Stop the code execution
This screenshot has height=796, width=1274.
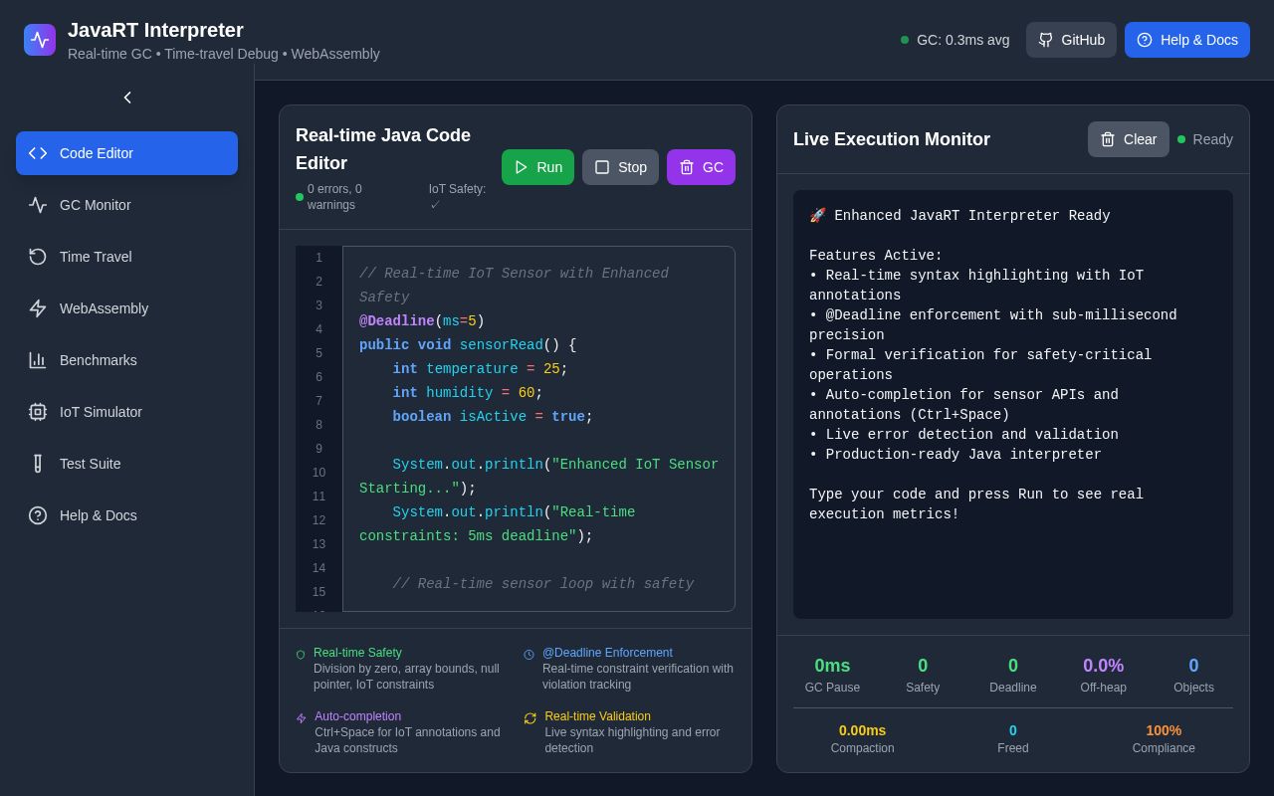click(x=620, y=167)
